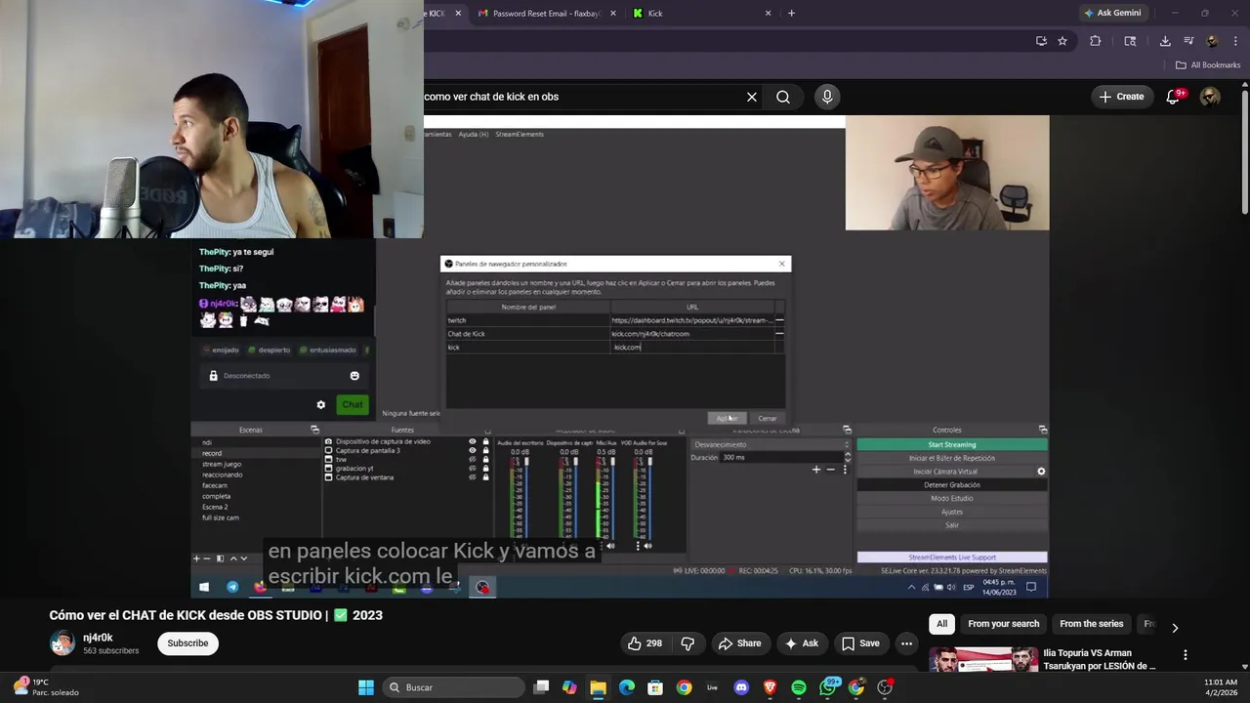Toggle eye for Captura de pantalla 3
The width and height of the screenshot is (1250, 703).
coord(473,450)
